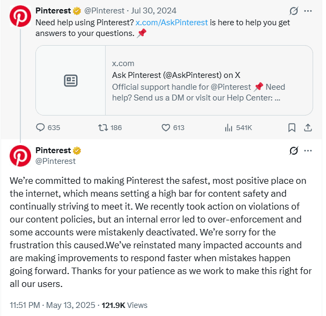Click Grok icon on the top tweet
The image size is (326, 316).
click(x=294, y=11)
